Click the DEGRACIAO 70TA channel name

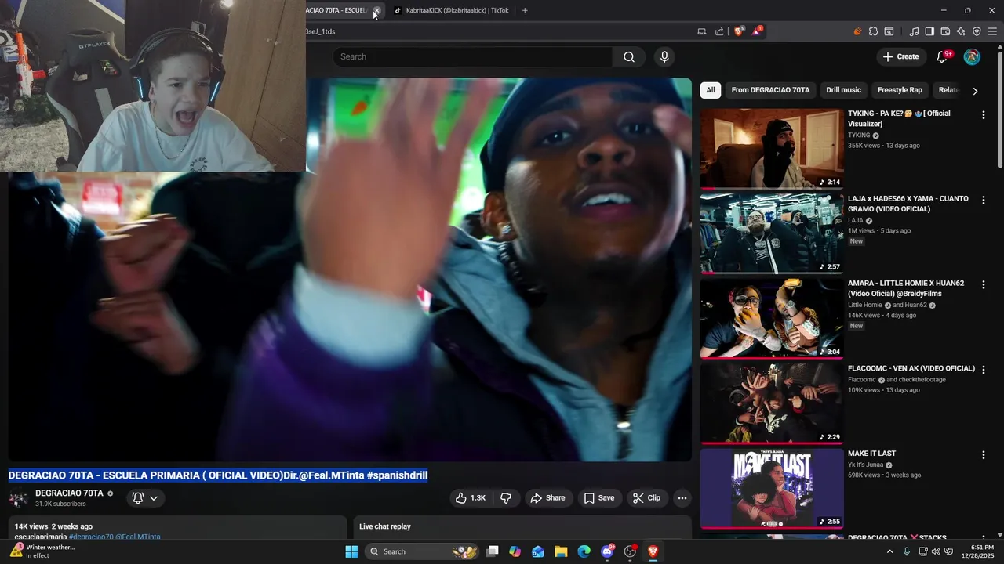point(69,493)
